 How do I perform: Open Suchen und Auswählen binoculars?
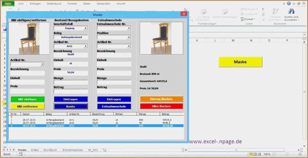point(291,11)
